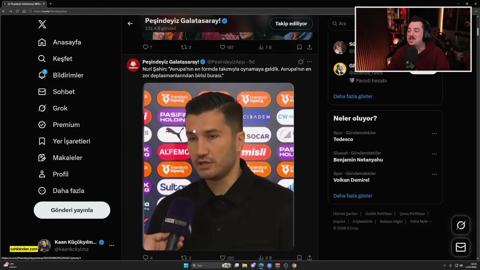Screen dimensions: 480x270
Task: Like the post with 187 likes
Action: (x=226, y=47)
